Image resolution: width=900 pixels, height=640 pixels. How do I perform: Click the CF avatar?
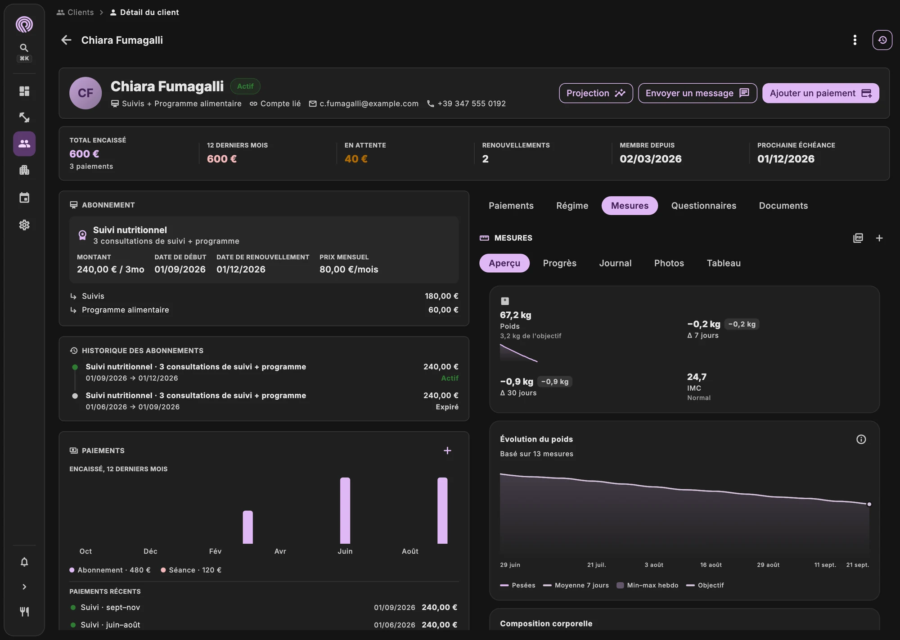(85, 93)
